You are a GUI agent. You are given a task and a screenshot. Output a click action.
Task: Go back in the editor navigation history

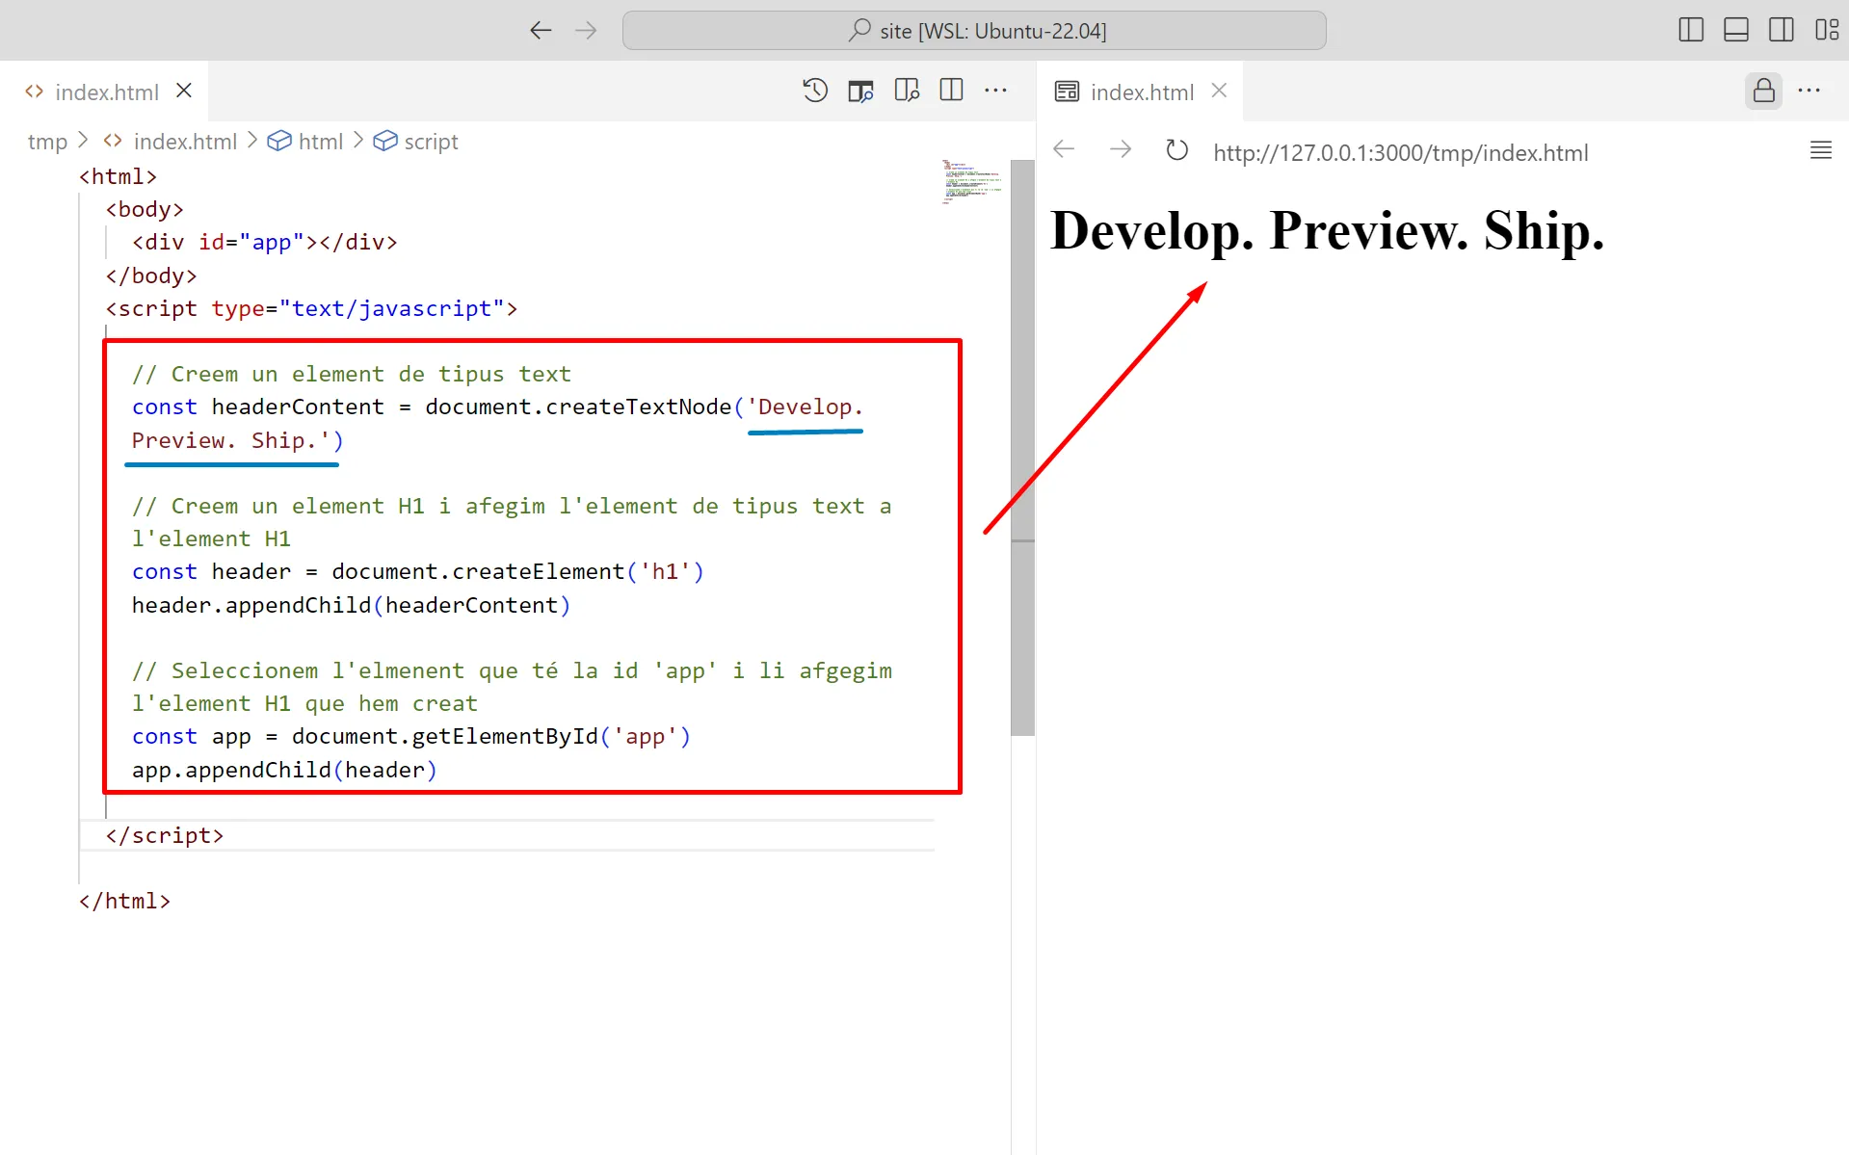pos(541,30)
